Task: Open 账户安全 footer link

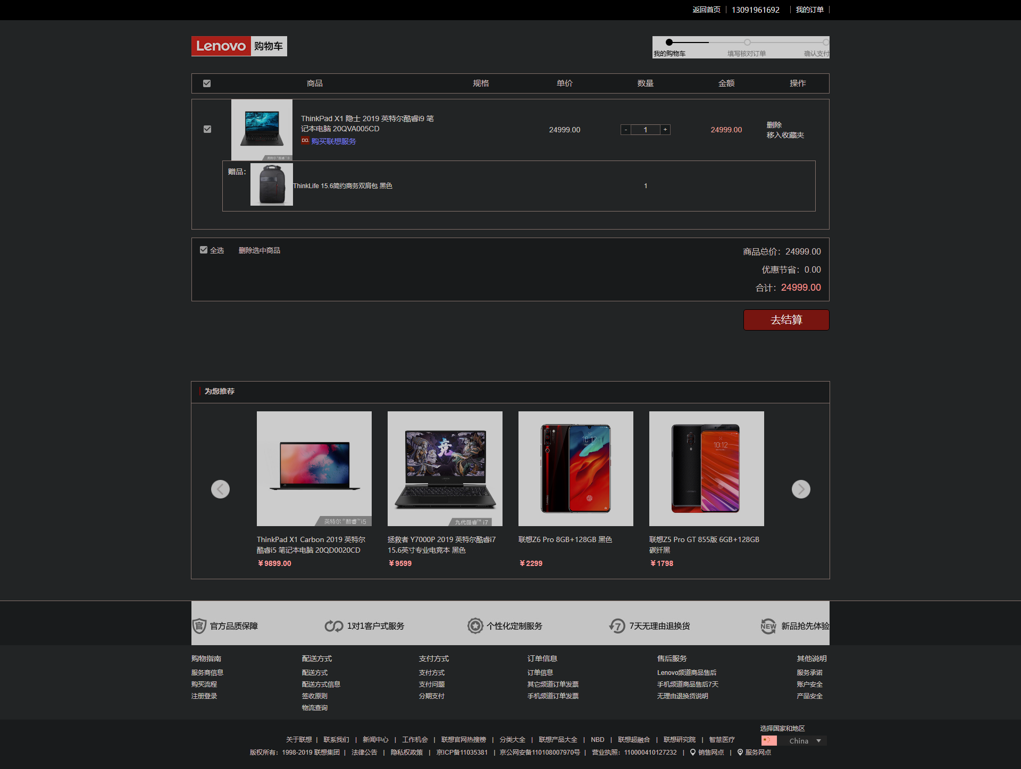Action: click(x=810, y=685)
